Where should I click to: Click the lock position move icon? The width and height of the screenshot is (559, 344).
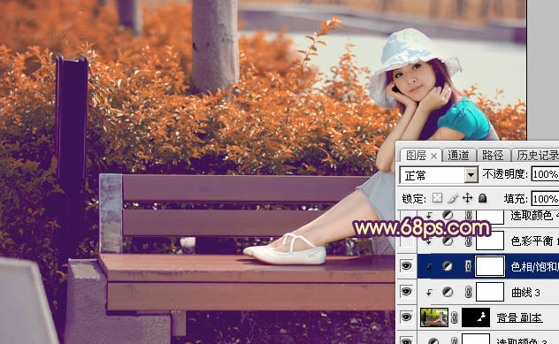coord(467,198)
